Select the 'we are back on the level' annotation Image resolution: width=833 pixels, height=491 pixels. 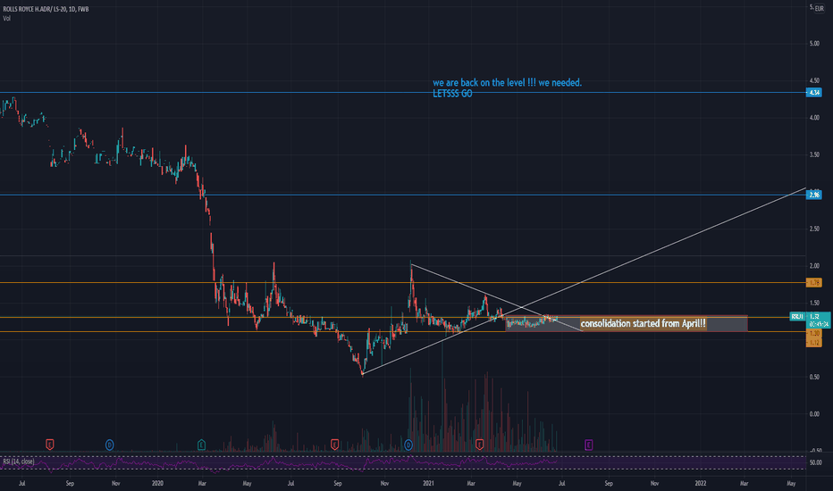(x=507, y=82)
